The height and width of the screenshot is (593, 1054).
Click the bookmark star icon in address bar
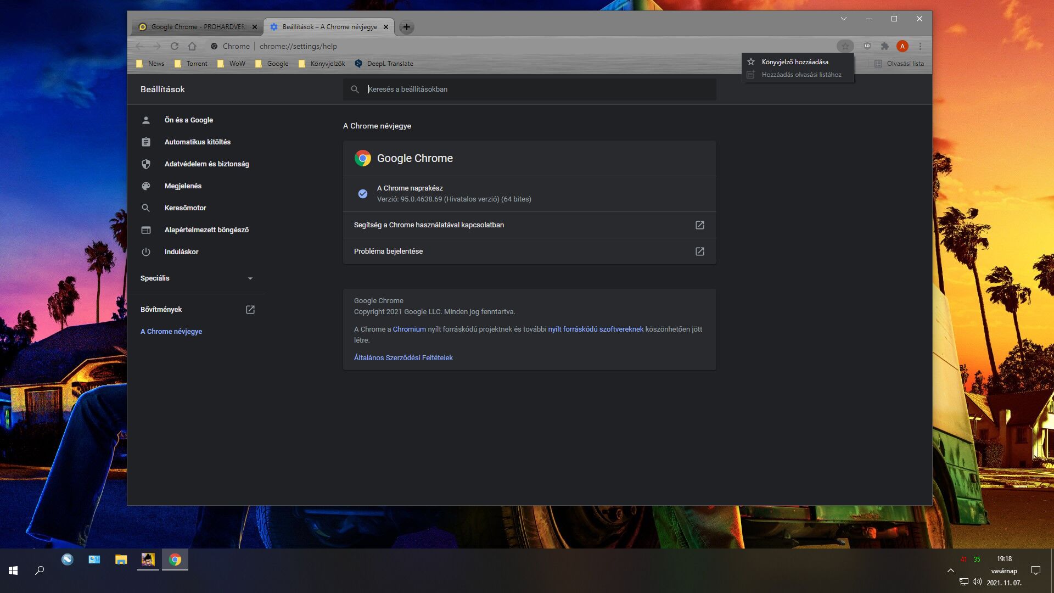pyautogui.click(x=845, y=46)
